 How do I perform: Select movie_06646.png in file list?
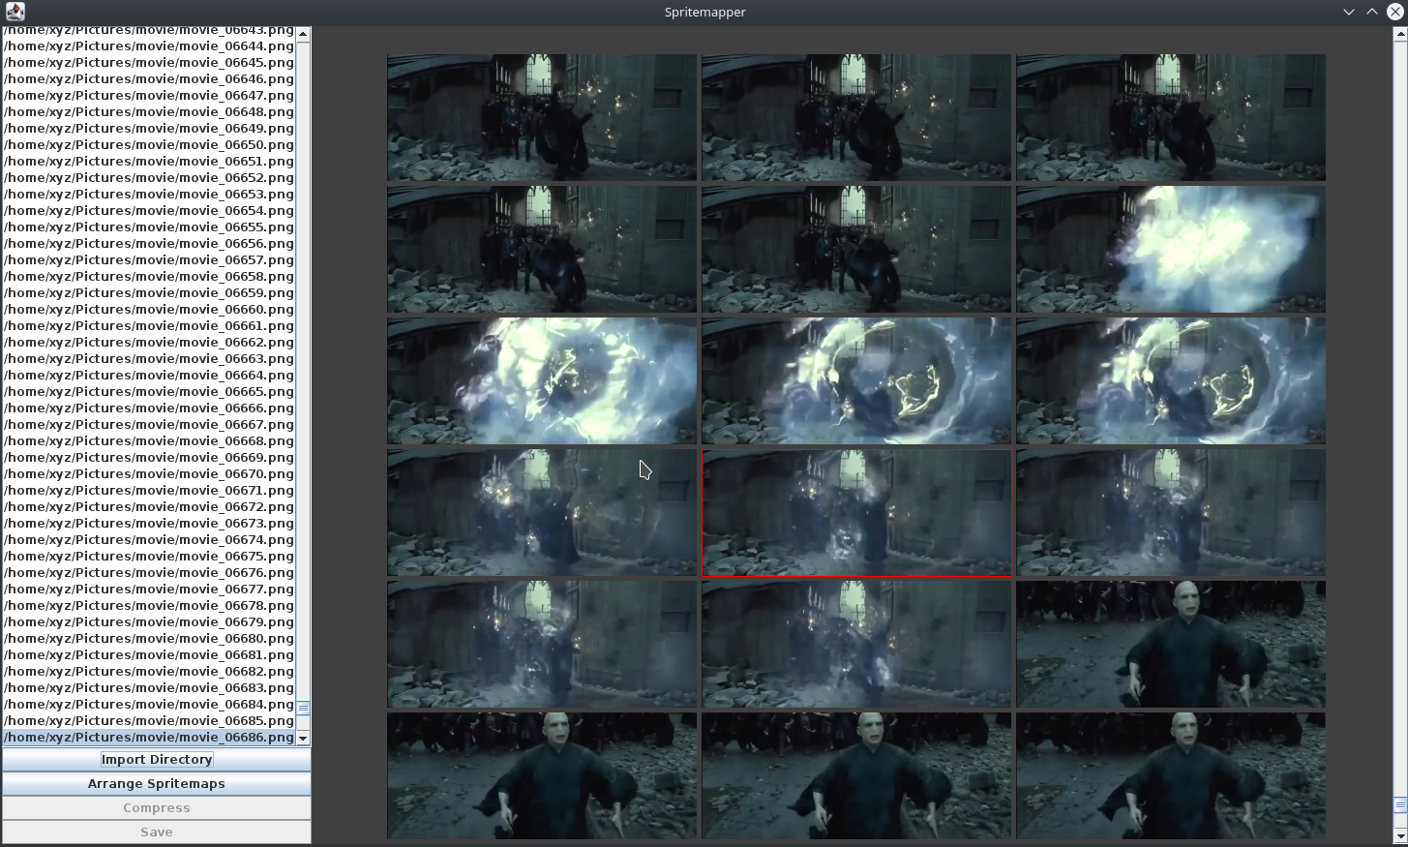click(149, 78)
